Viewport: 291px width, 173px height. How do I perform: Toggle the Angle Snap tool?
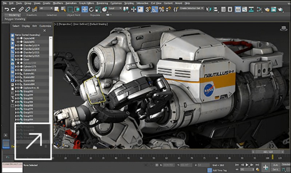155,8
